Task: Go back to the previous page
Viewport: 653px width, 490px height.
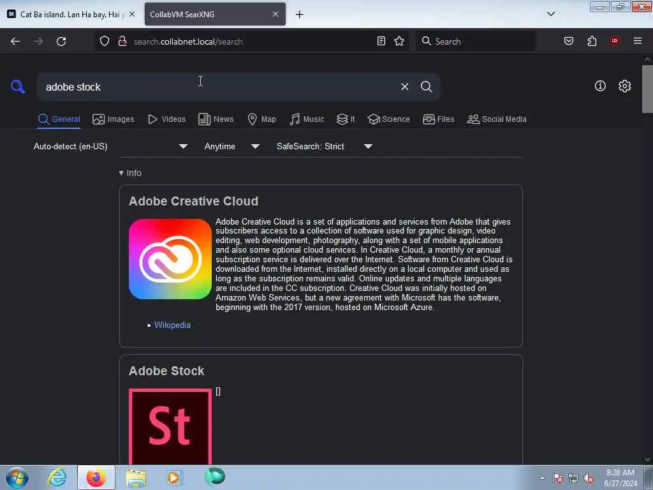Action: point(15,41)
